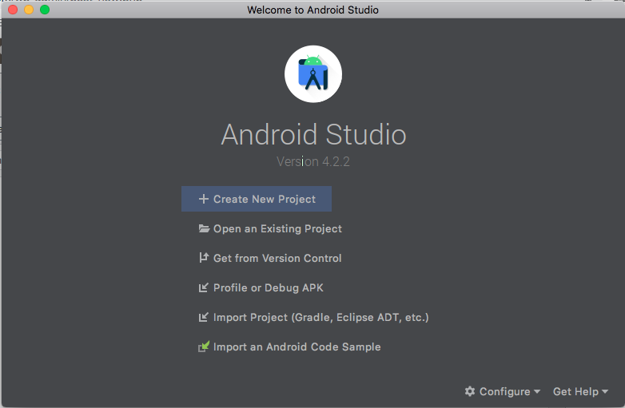
Task: Click the Configure gear icon
Action: point(470,391)
